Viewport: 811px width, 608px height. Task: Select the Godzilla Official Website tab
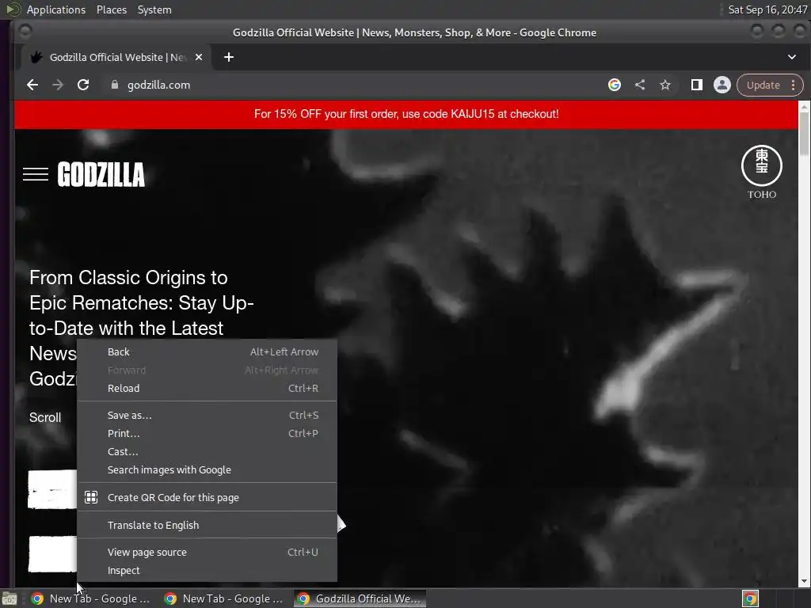point(116,57)
